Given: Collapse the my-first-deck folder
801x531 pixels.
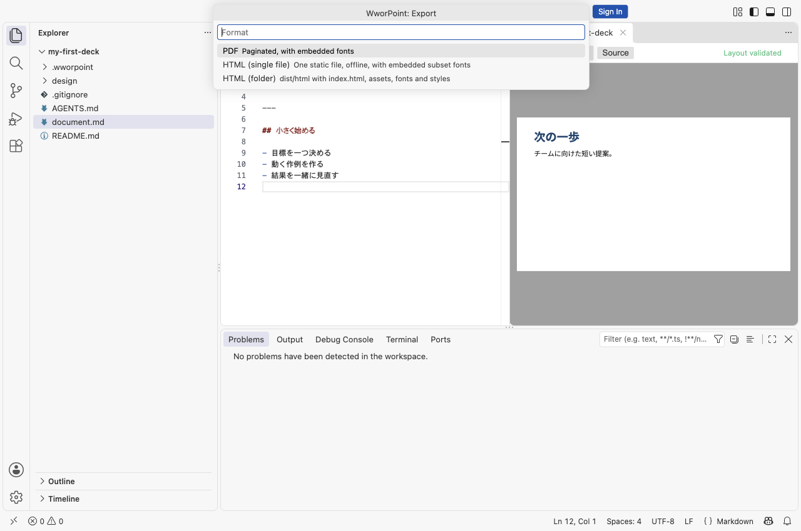Looking at the screenshot, I should point(124,52).
